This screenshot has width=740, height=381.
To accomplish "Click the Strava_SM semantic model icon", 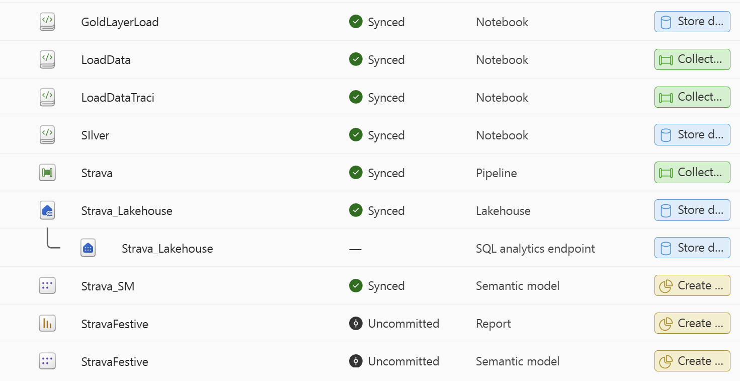I will point(47,286).
